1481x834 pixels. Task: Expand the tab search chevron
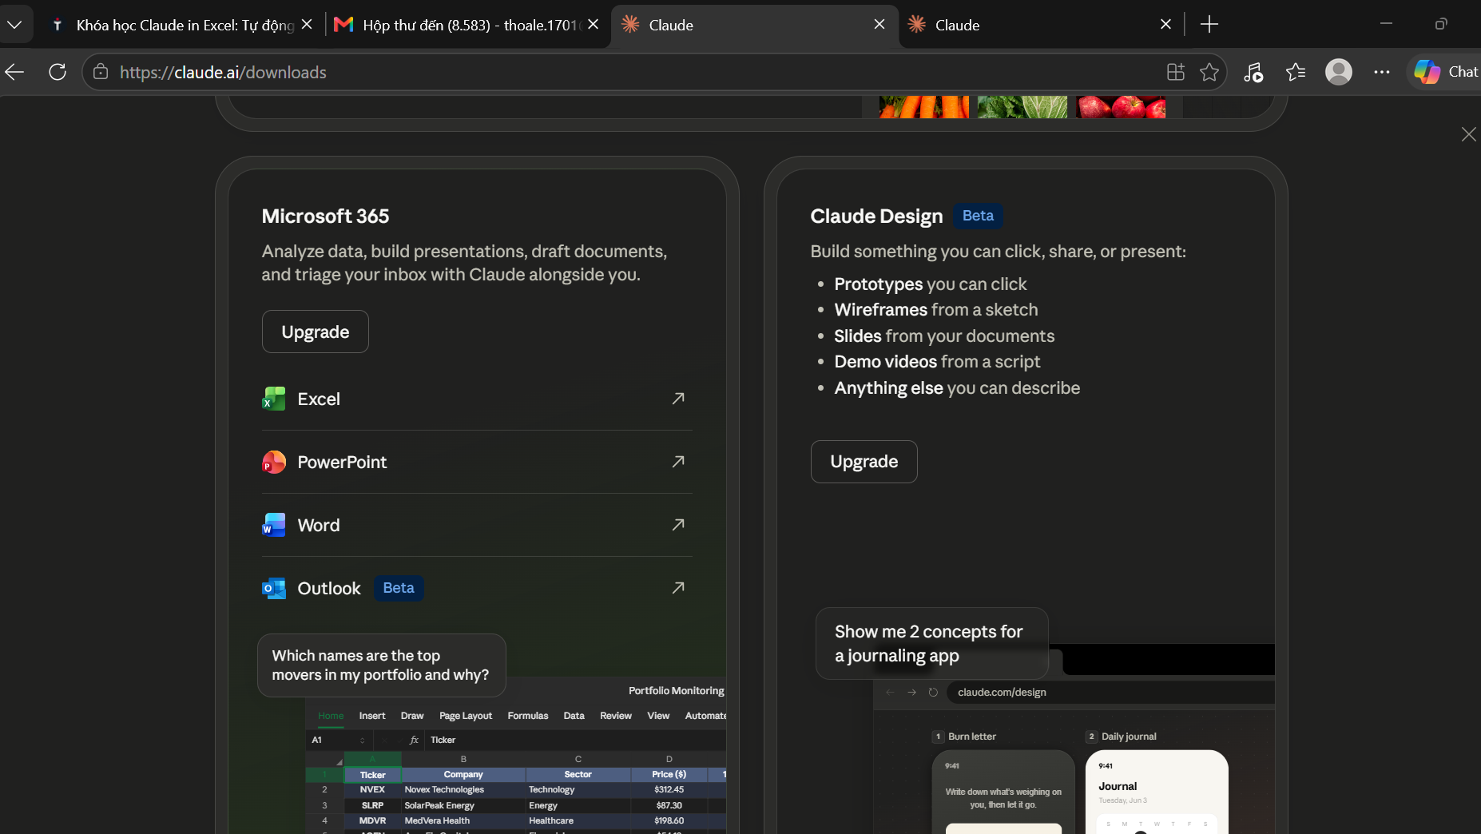14,25
